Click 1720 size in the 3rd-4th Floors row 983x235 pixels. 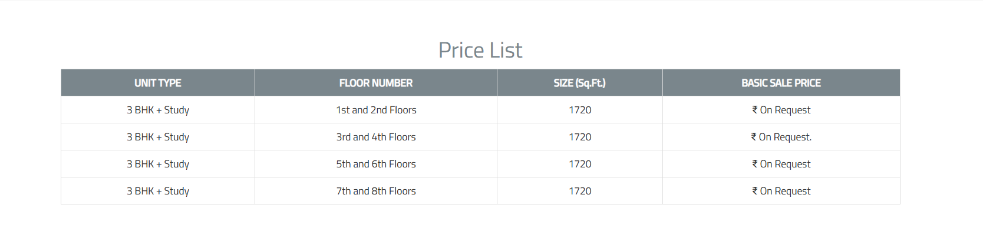click(580, 137)
